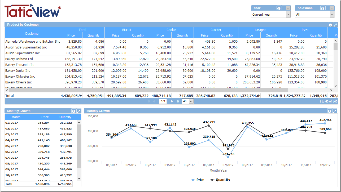Show info for Monthly Growth table
341x192 pixels.
click(x=73, y=111)
